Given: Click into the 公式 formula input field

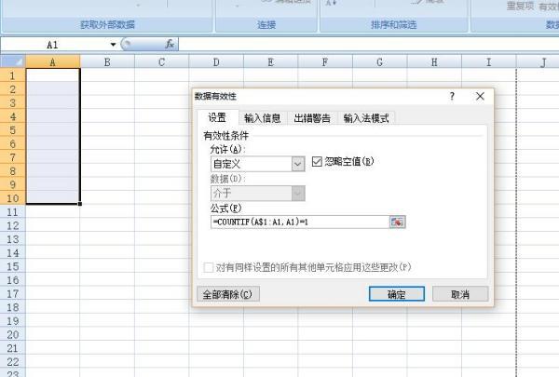Looking at the screenshot, I should 298,222.
